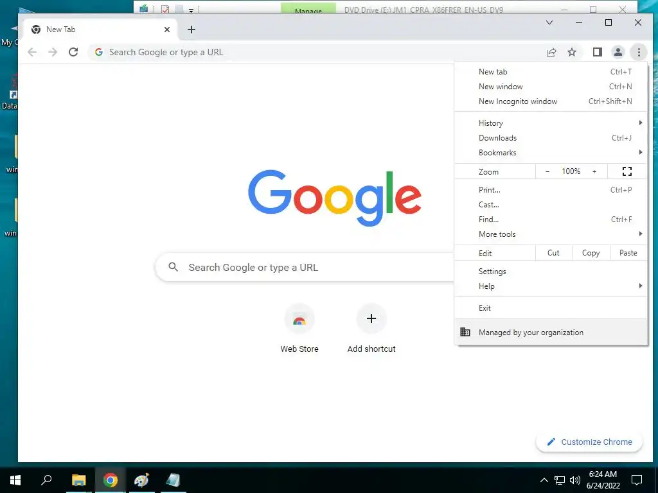This screenshot has width=658, height=493.
Task: Click the tab search chevron
Action: click(x=549, y=22)
